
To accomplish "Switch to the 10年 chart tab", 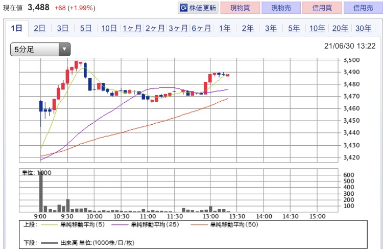I will [317, 28].
